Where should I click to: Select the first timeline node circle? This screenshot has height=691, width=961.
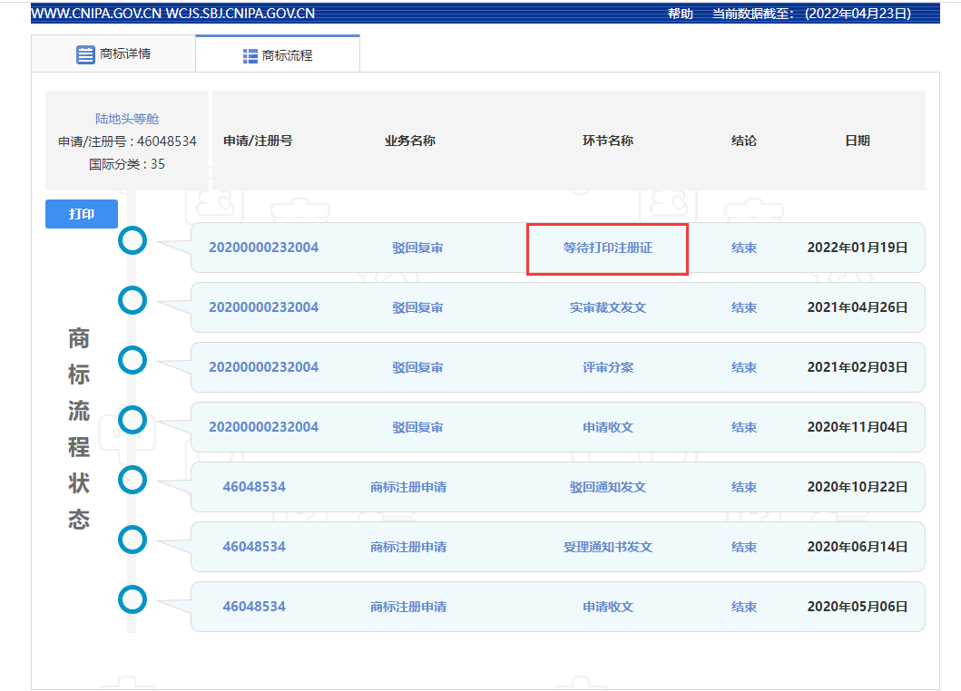[x=132, y=241]
